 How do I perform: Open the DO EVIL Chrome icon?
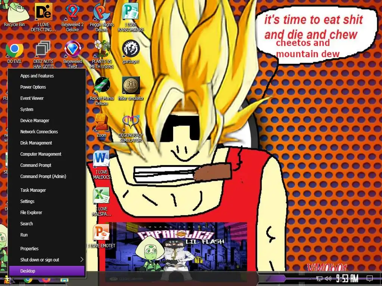[15, 51]
